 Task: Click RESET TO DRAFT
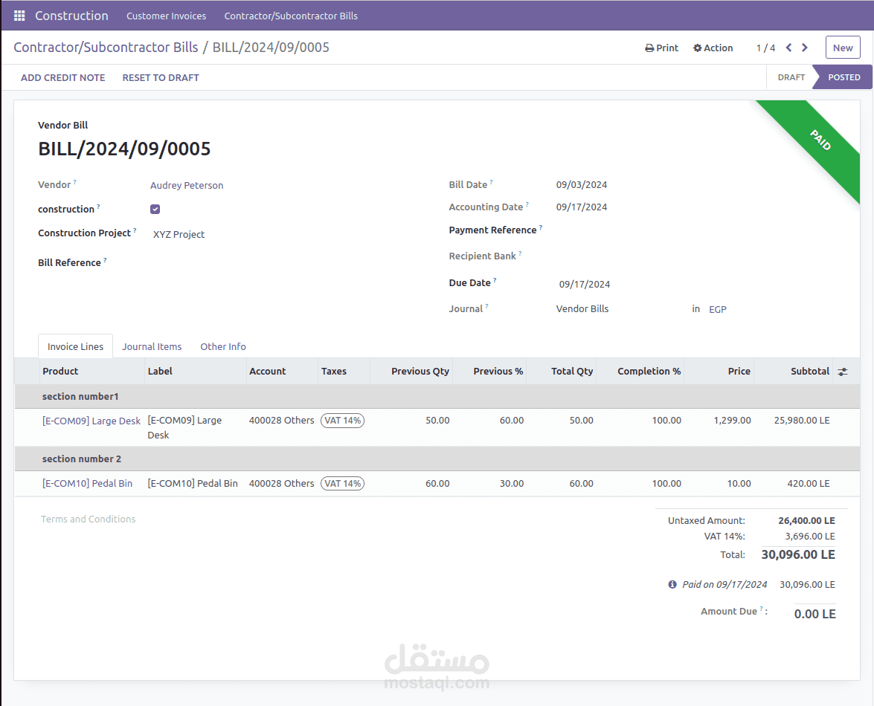[x=161, y=77]
